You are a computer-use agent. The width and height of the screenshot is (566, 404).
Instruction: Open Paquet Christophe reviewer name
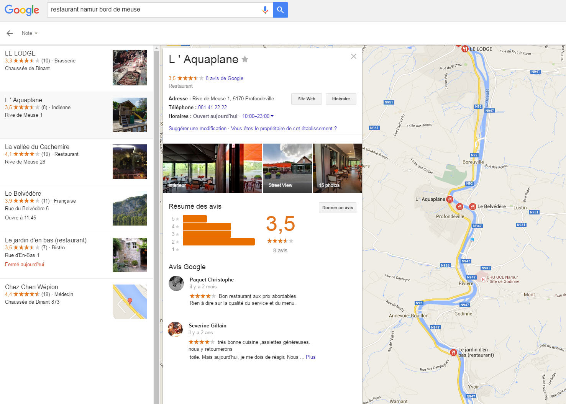[212, 280]
